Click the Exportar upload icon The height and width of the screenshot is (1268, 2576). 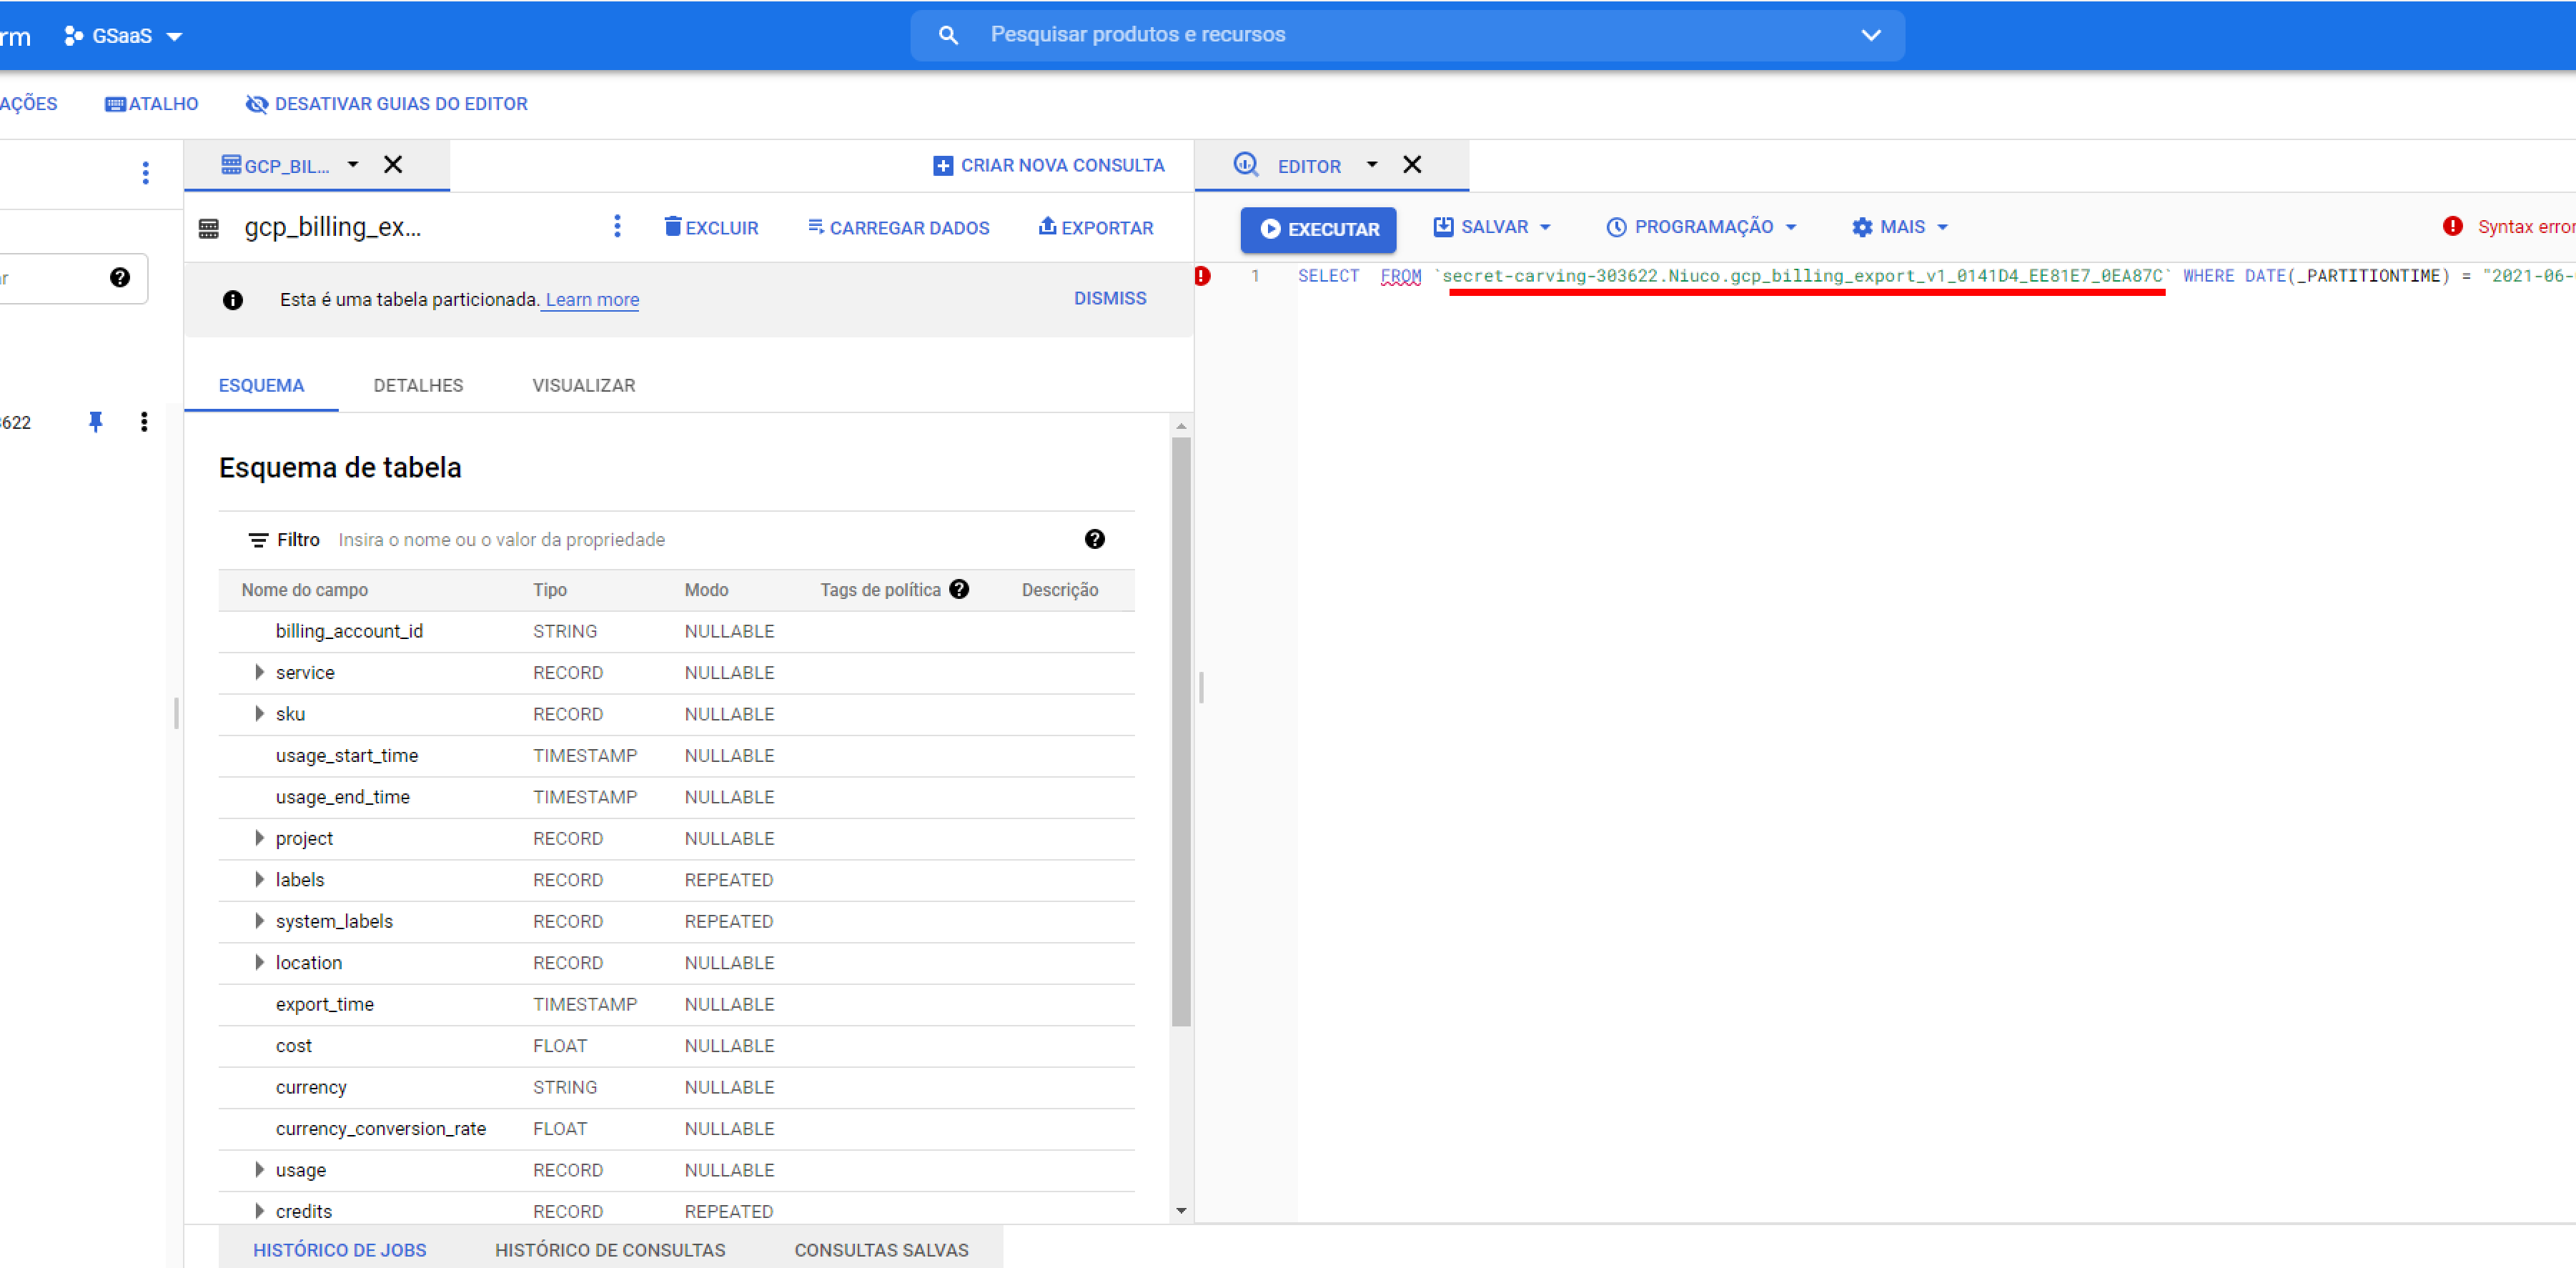1047,226
